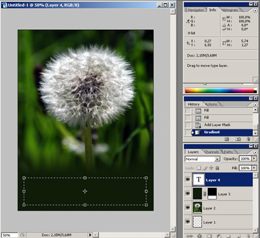Enable Lock image pixels brush icon
Image resolution: width=260 pixels, height=238 pixels.
coord(205,168)
